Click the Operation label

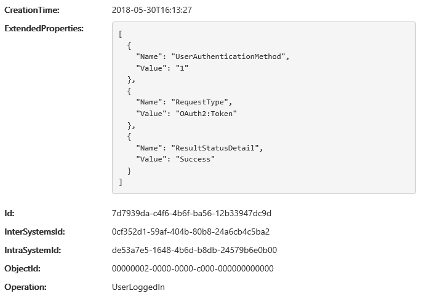[x=25, y=287]
